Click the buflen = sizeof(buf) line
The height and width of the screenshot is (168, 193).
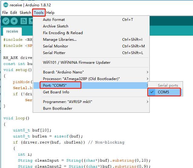(x=48, y=136)
